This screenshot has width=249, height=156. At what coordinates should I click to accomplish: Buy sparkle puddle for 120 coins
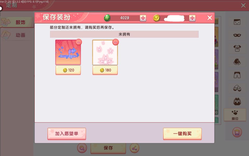pyautogui.click(x=68, y=70)
